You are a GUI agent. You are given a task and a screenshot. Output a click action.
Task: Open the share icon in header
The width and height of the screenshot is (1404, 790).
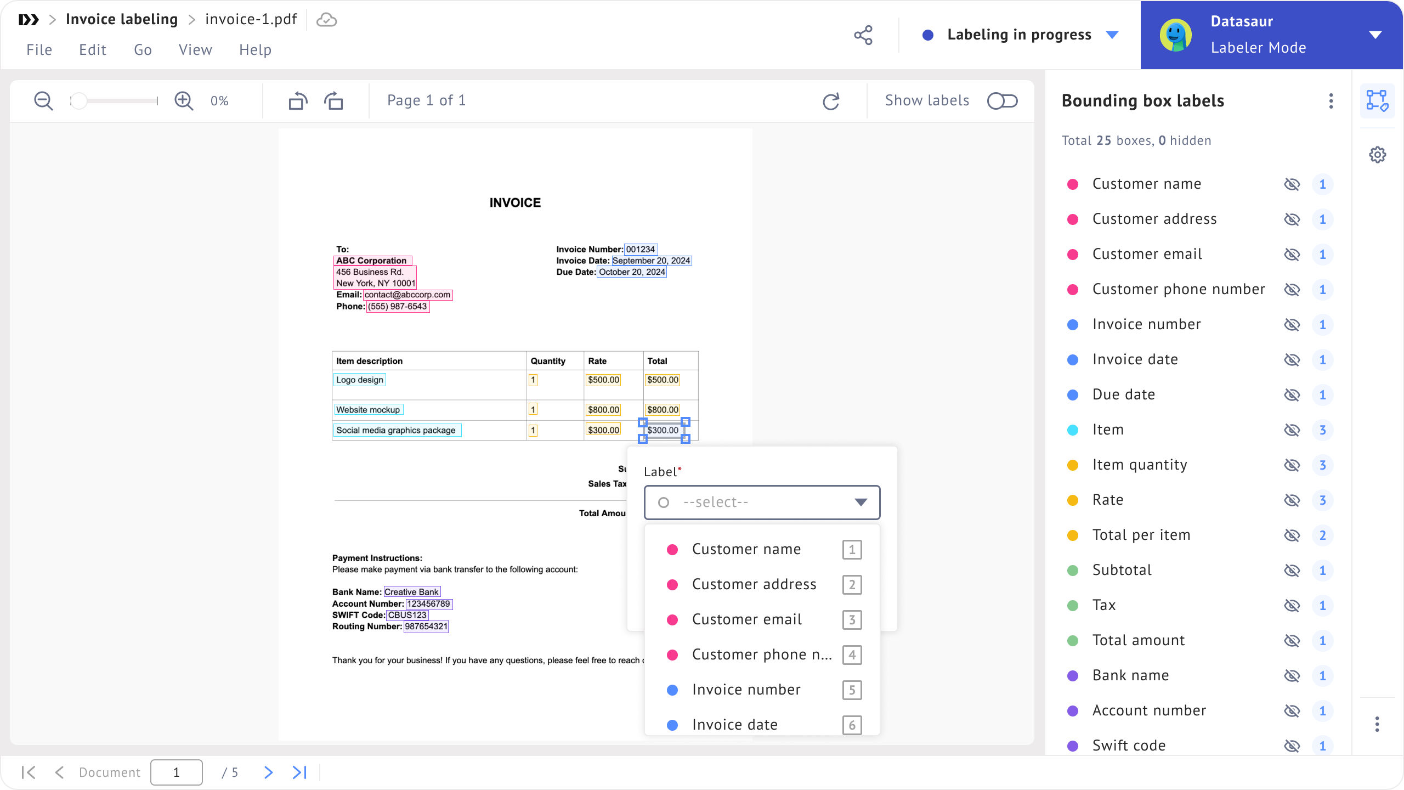863,35
